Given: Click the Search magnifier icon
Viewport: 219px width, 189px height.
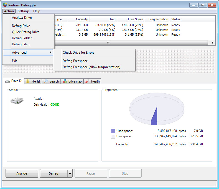Looking at the screenshot, I should tap(46, 81).
